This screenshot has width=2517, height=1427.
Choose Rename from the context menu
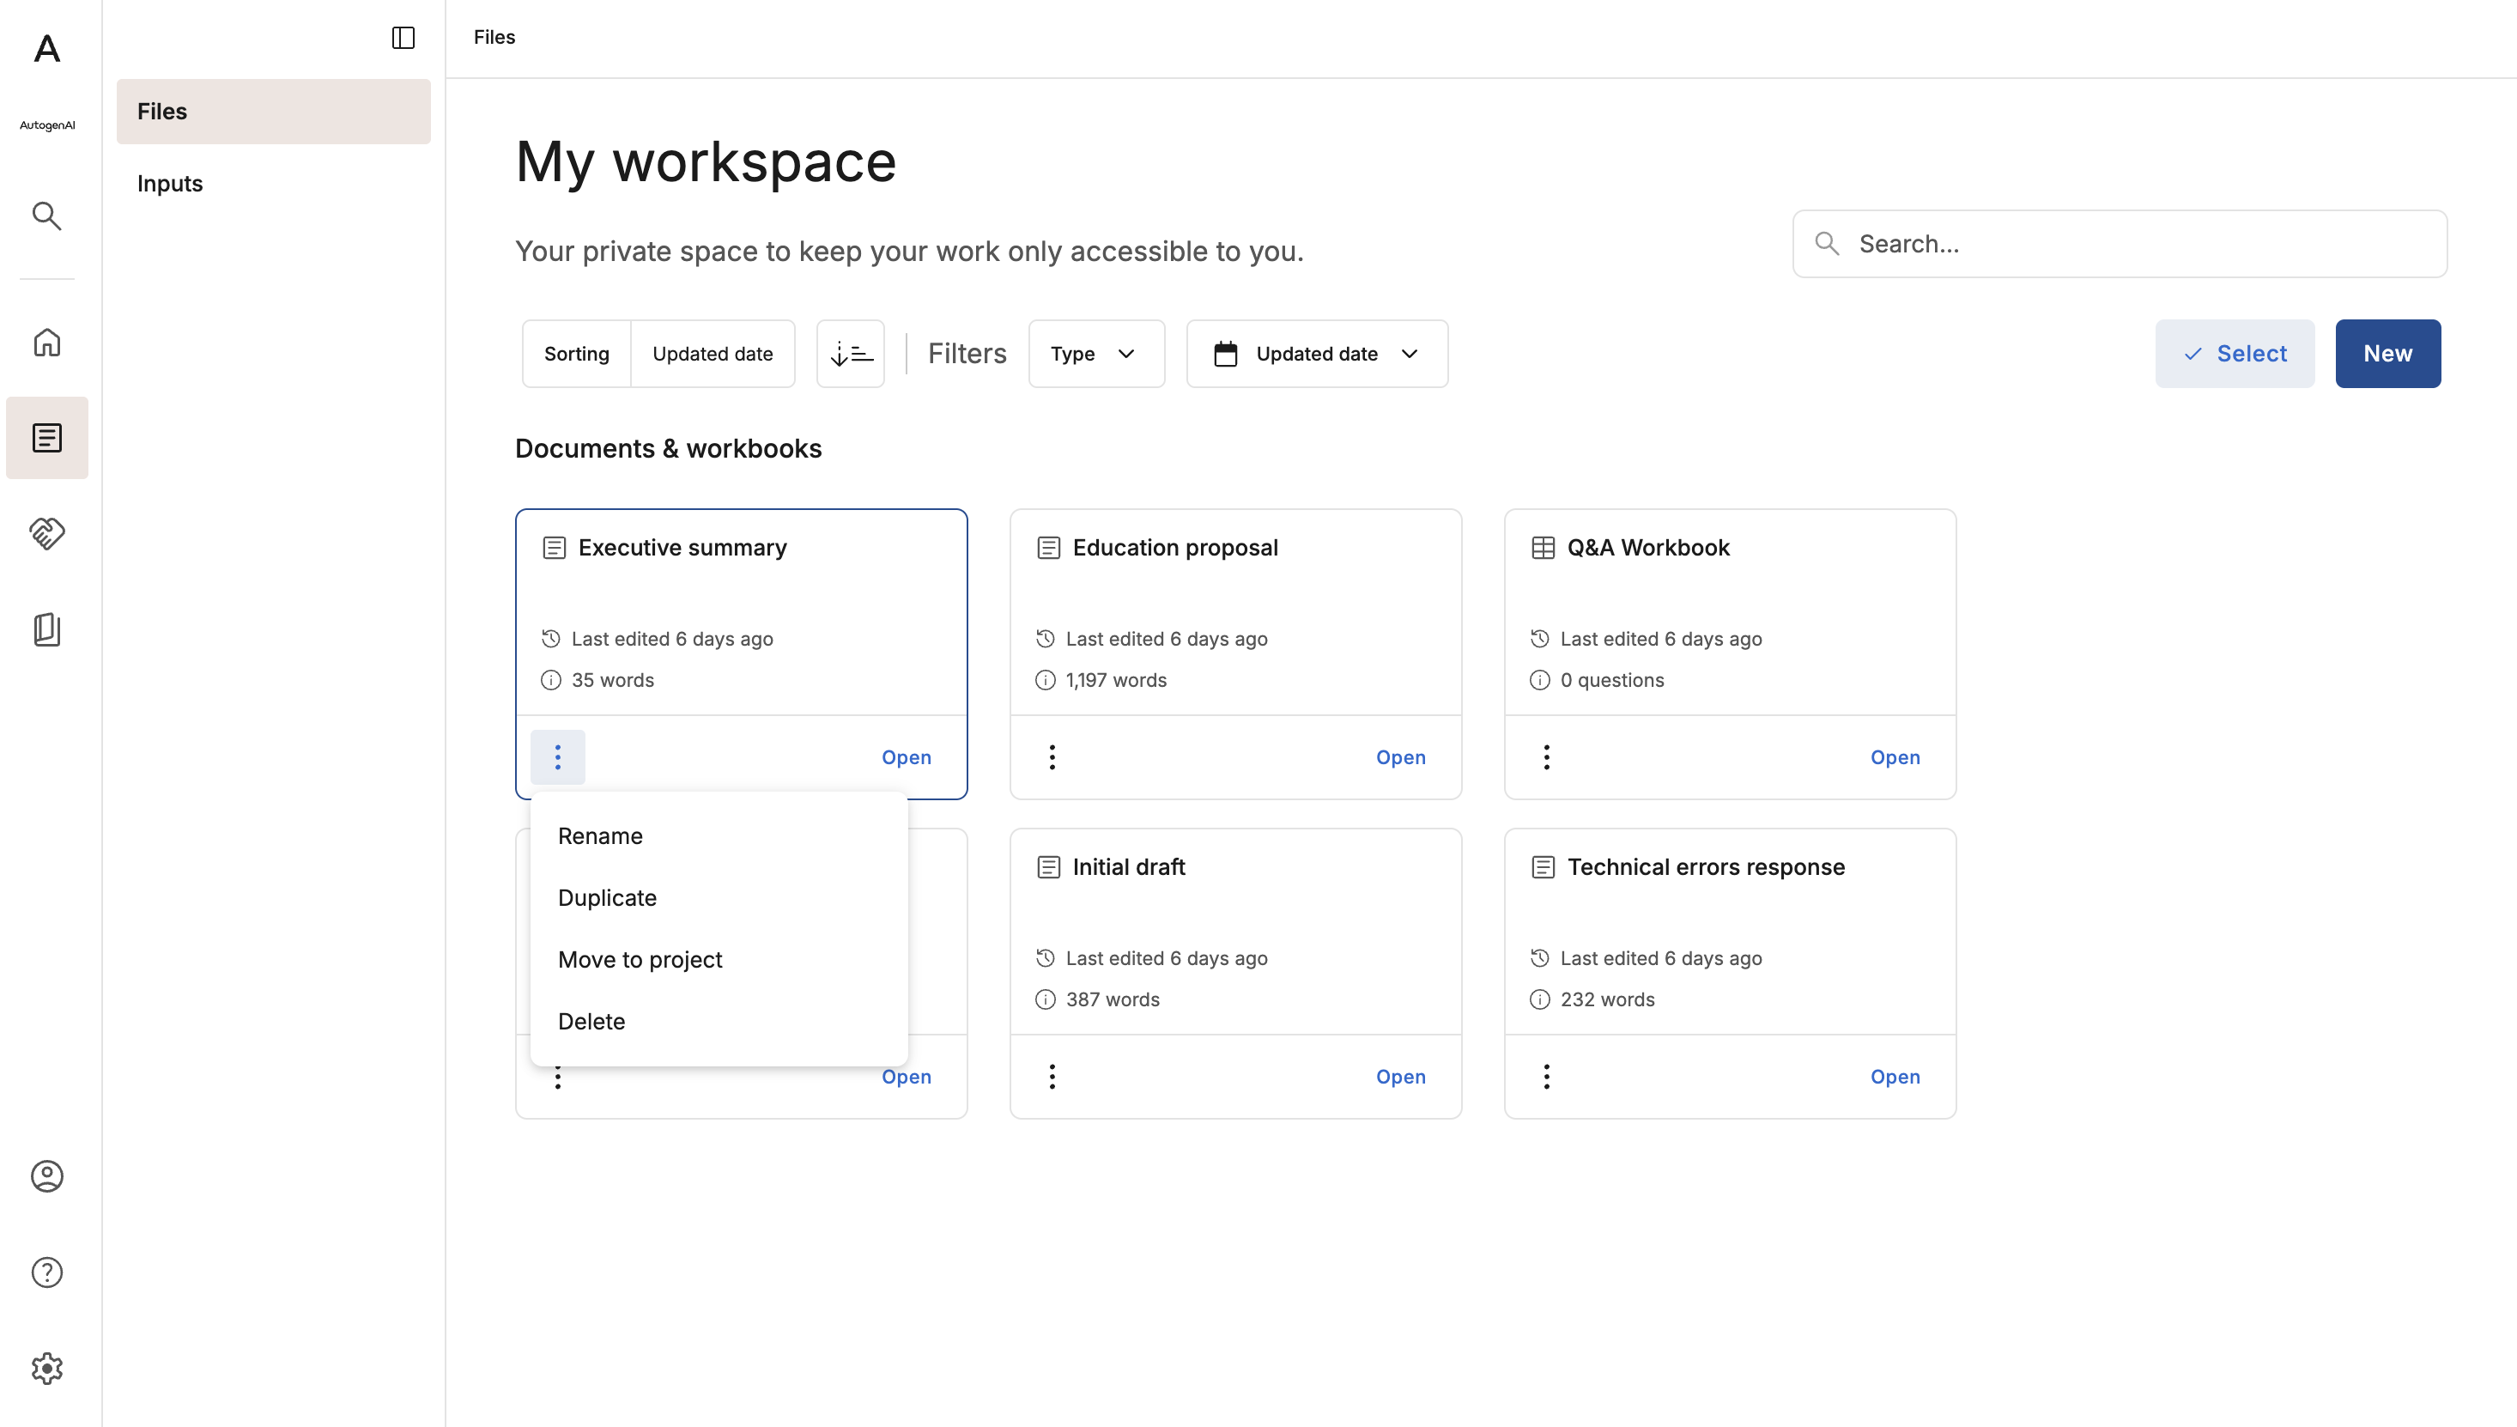pyautogui.click(x=719, y=836)
